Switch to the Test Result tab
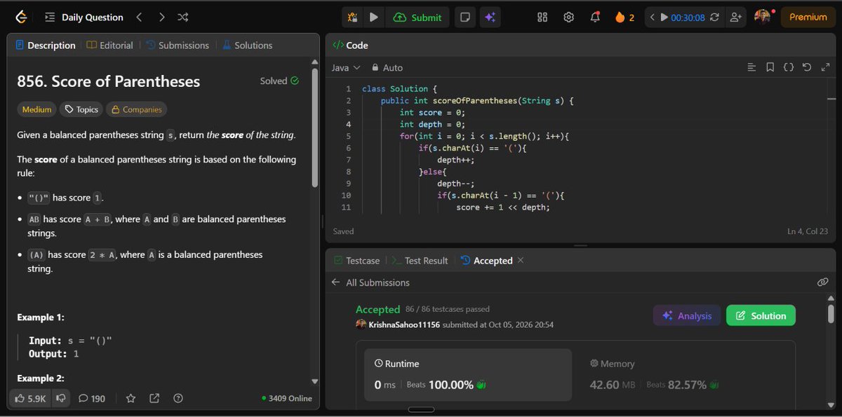842x417 pixels. (420, 260)
